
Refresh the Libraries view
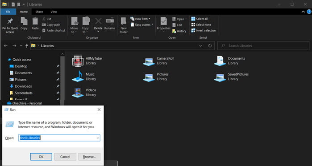(210, 45)
